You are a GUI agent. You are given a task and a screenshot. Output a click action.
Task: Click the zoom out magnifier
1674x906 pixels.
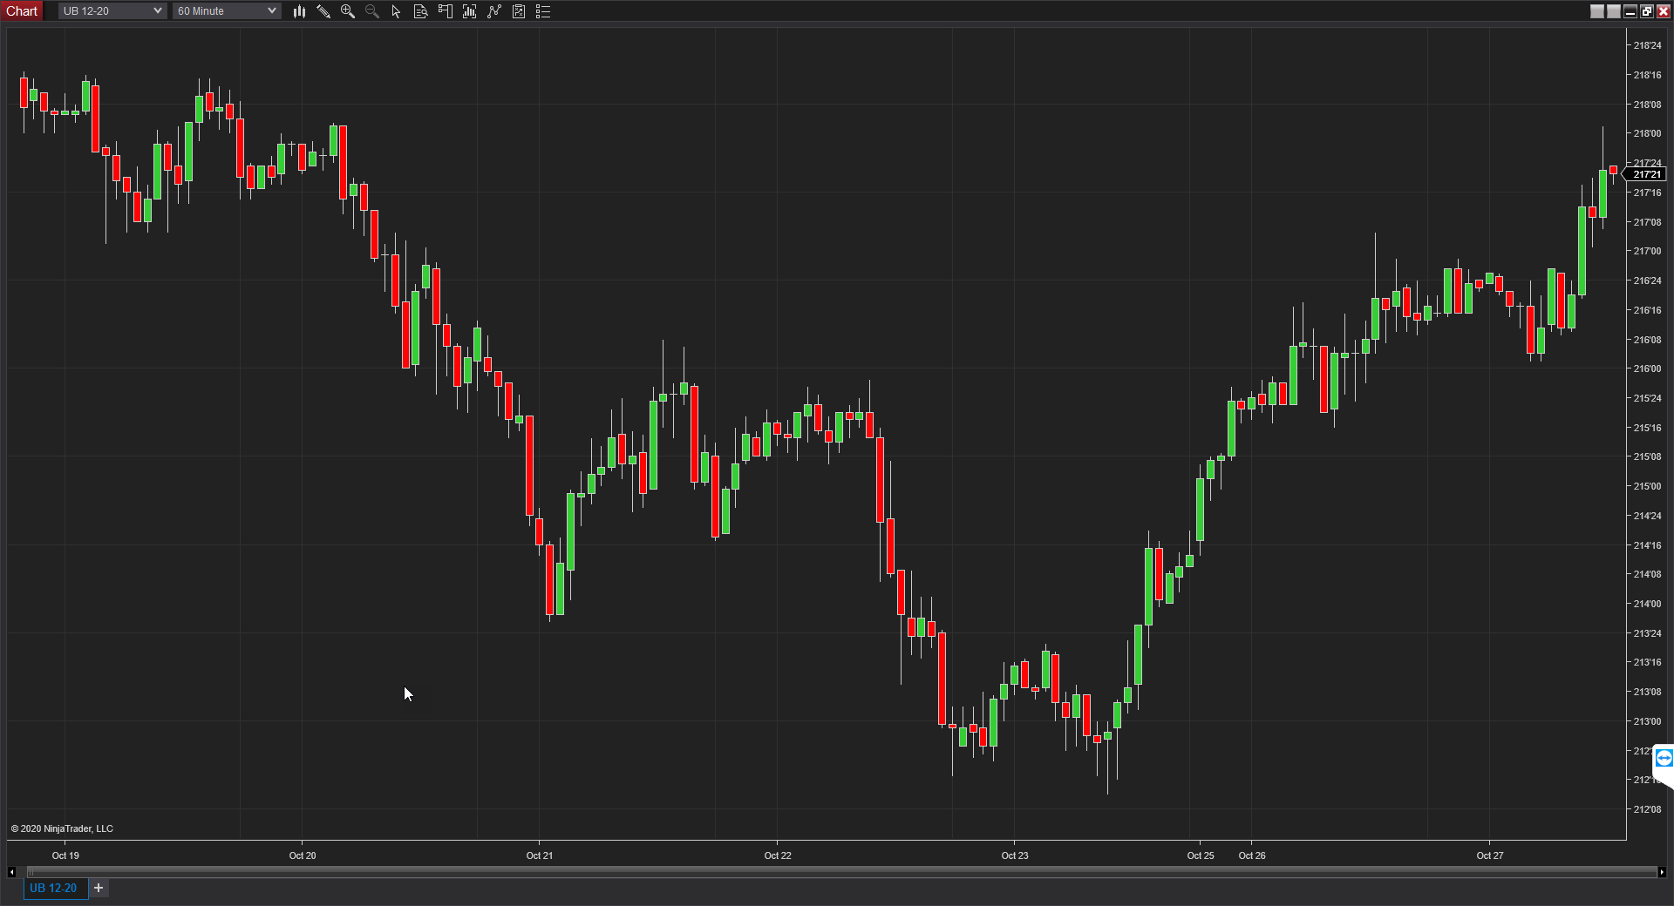click(x=372, y=11)
